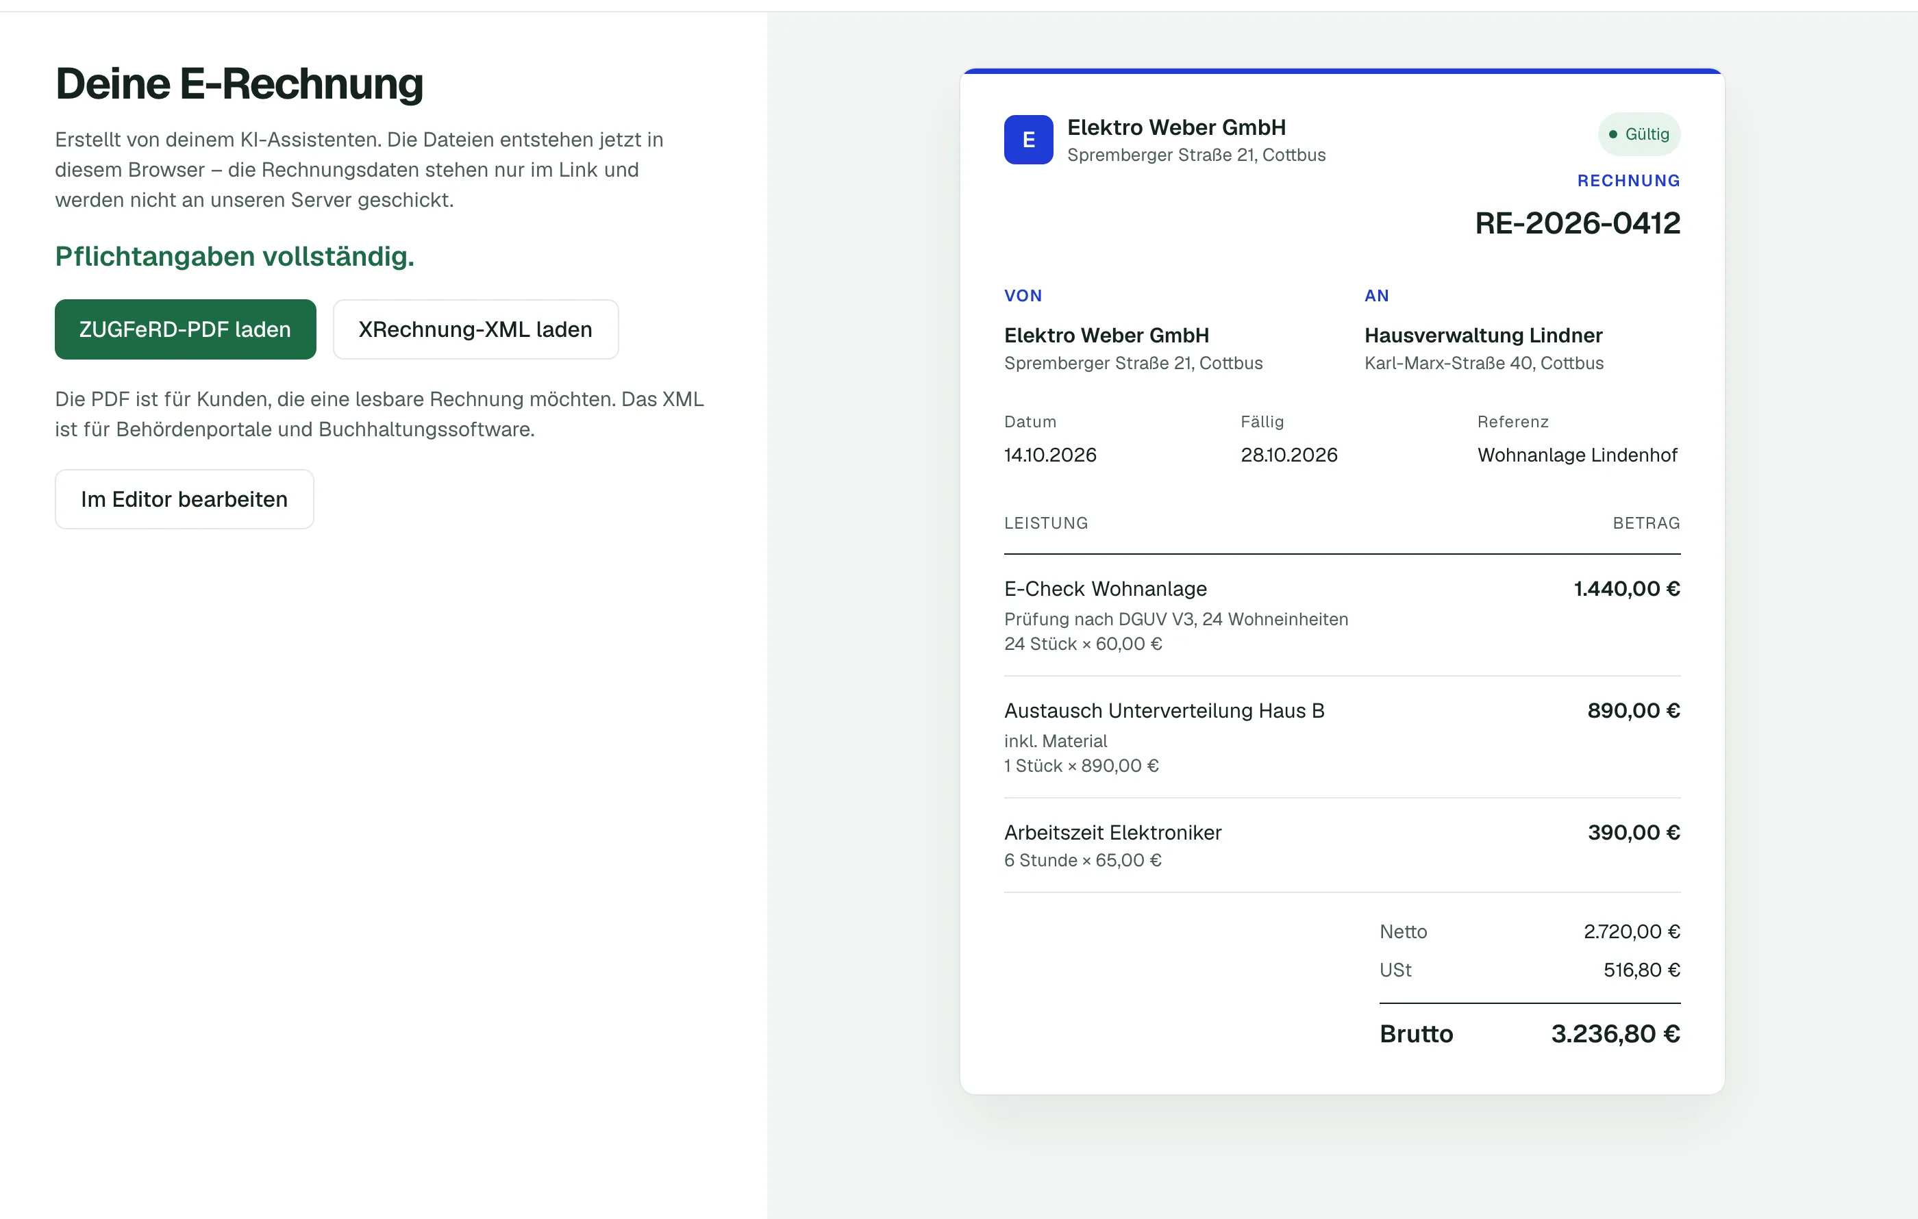Select item Austausch Unterverteilung Haus B
The image size is (1918, 1219).
click(1164, 710)
